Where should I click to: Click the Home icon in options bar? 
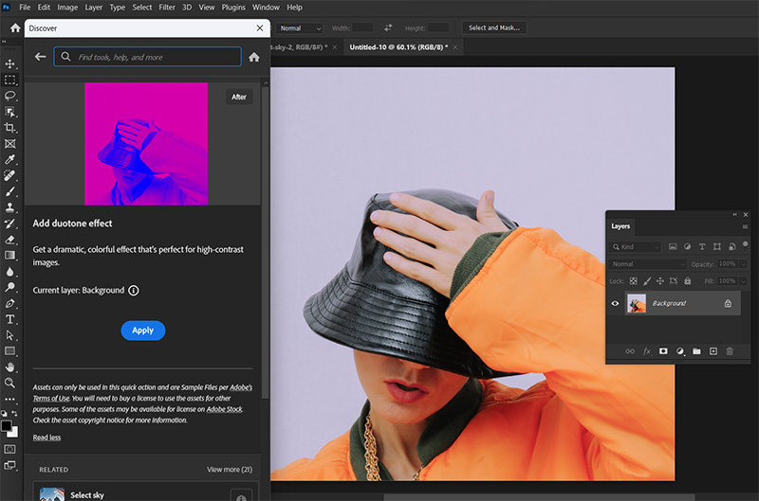click(x=15, y=28)
